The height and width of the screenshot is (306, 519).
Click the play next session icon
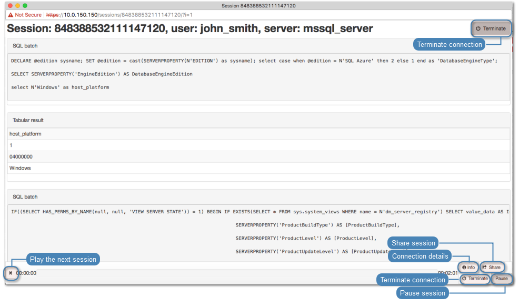(11, 273)
